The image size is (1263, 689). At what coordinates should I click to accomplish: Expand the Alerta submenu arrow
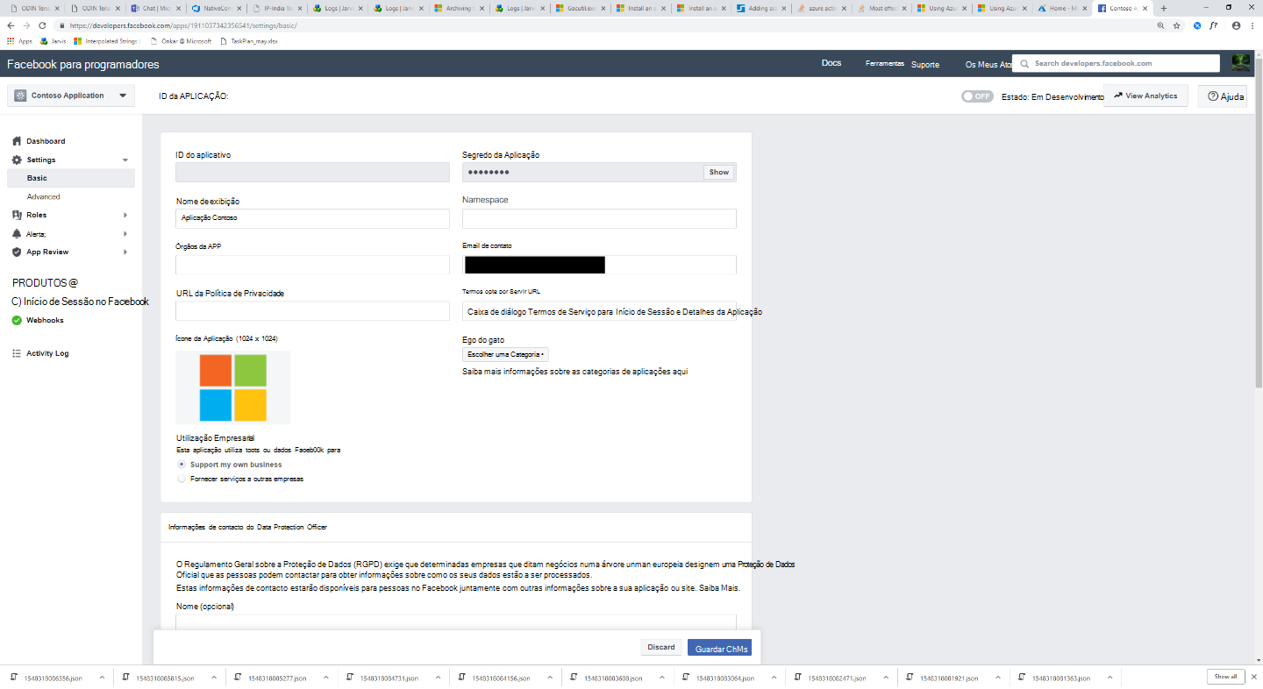coord(125,234)
